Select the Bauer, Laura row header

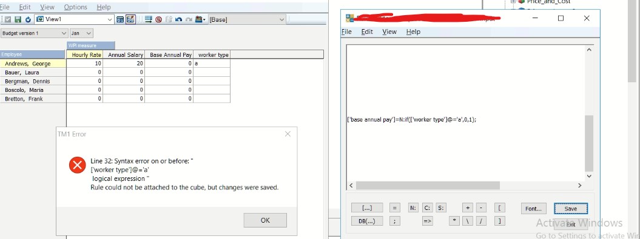pos(33,73)
